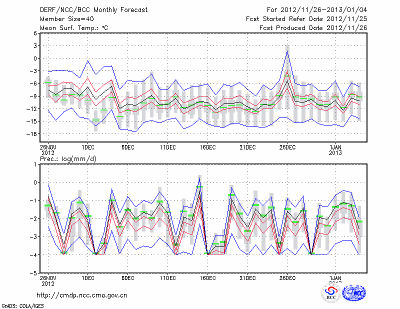Click the 6 y-axis label on temperature chart

tap(35, 33)
